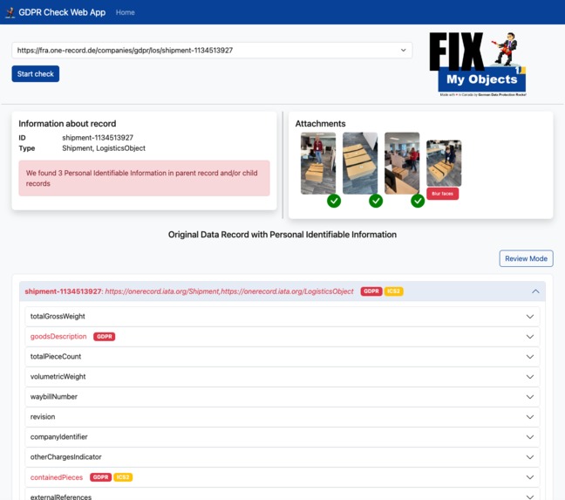The height and width of the screenshot is (500, 565).
Task: Click the Fix My Objects logo image
Action: pos(478,65)
